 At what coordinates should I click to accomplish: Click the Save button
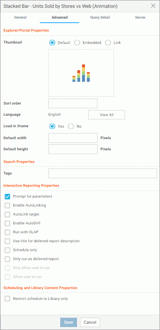68,322
